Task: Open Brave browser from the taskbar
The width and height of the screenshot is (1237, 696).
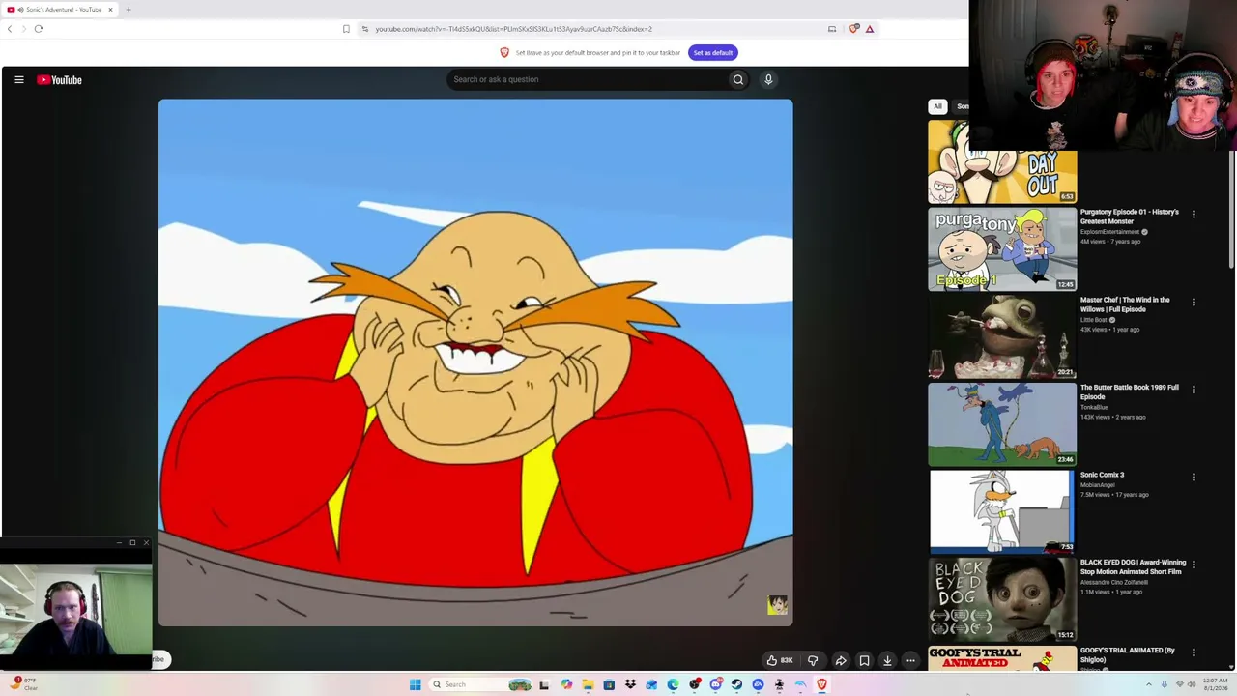Action: [821, 684]
